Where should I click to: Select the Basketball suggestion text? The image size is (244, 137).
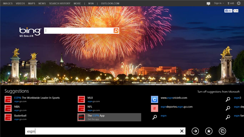point(20,116)
